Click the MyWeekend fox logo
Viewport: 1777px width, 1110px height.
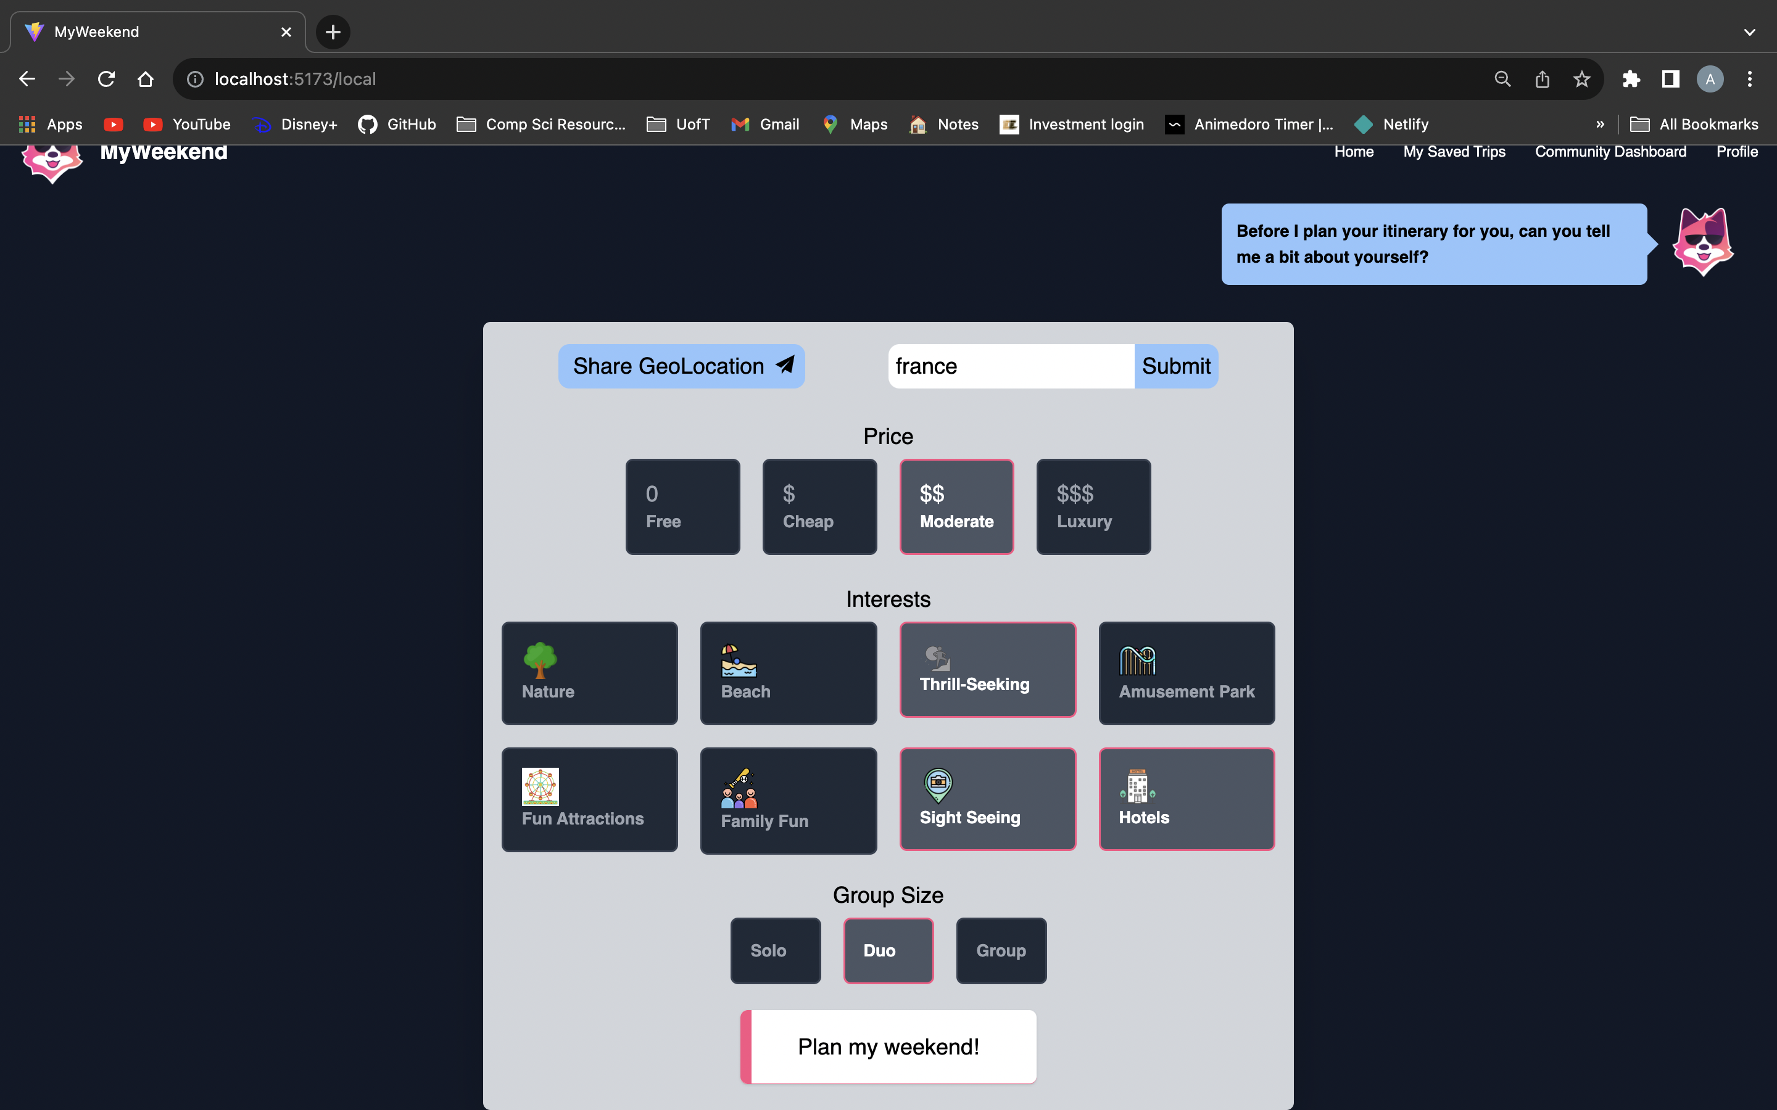(51, 163)
